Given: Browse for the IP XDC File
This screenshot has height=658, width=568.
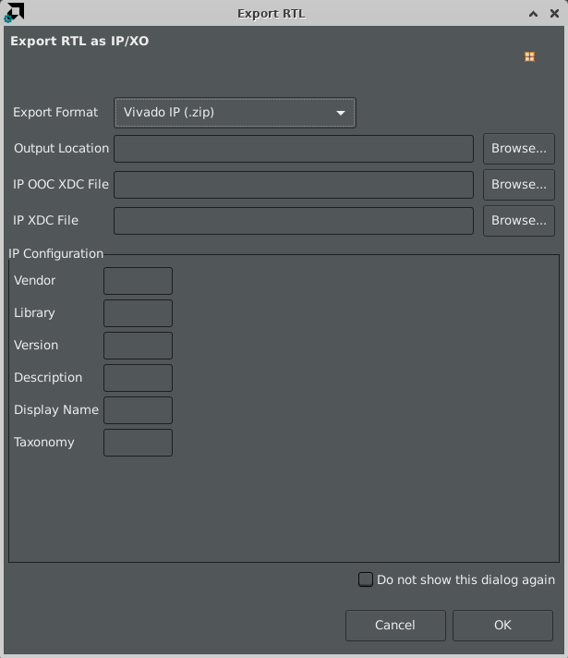Looking at the screenshot, I should [519, 221].
